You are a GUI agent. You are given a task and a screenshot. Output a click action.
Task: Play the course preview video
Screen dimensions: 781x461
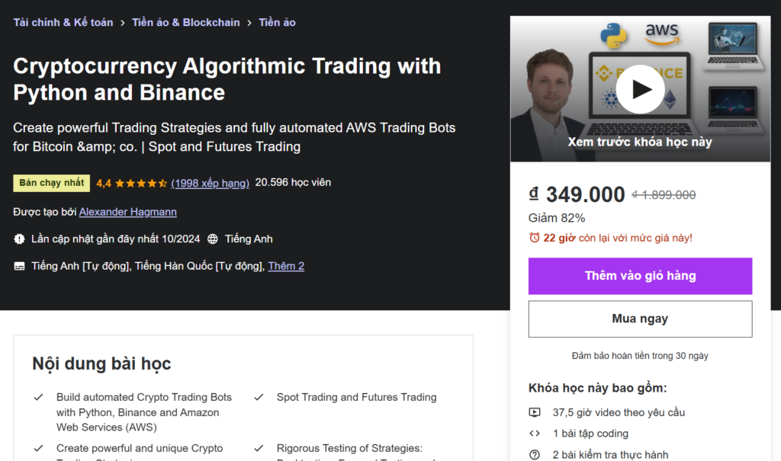641,89
